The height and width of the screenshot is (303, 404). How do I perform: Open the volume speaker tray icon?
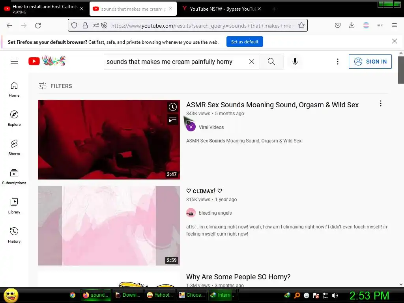pyautogui.click(x=335, y=295)
